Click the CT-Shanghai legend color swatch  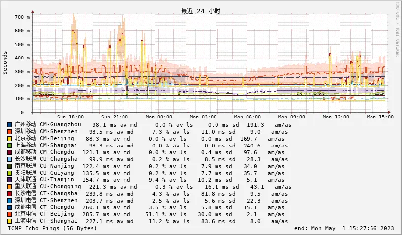[x=10, y=221]
